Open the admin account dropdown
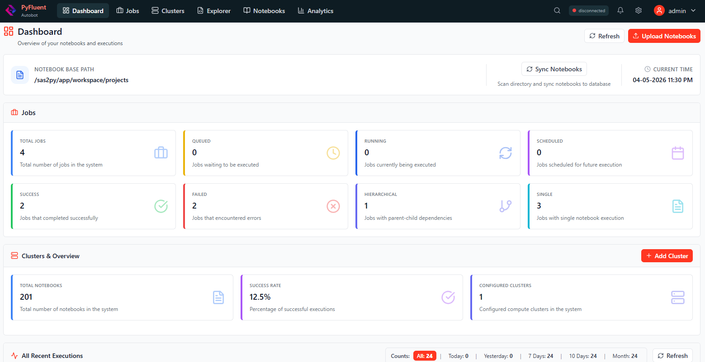Image resolution: width=705 pixels, height=362 pixels. coord(675,10)
